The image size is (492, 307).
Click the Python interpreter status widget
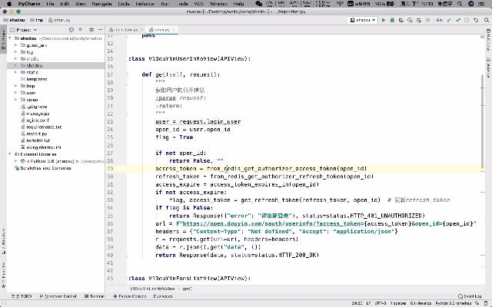pyautogui.click(x=454, y=303)
